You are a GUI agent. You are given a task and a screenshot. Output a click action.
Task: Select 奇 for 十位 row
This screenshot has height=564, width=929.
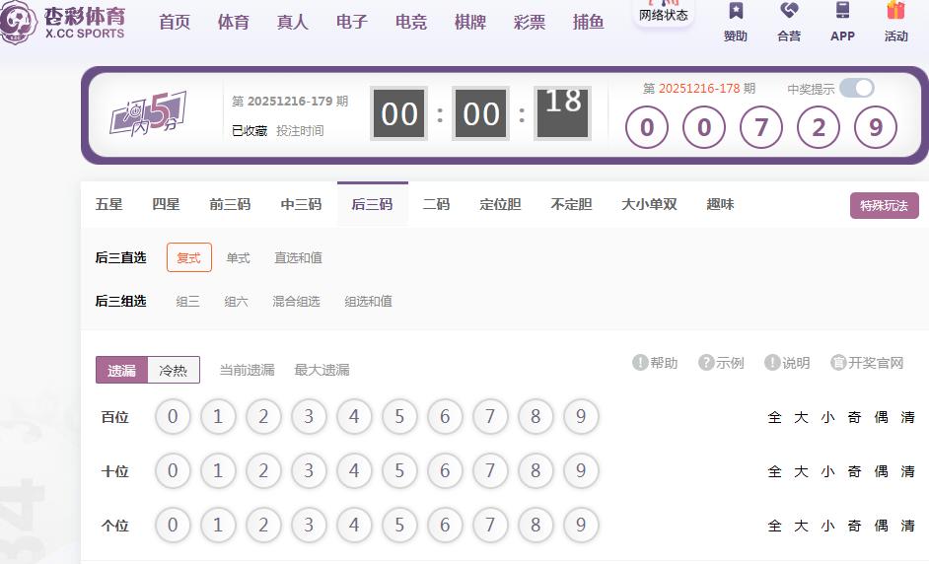tap(854, 471)
